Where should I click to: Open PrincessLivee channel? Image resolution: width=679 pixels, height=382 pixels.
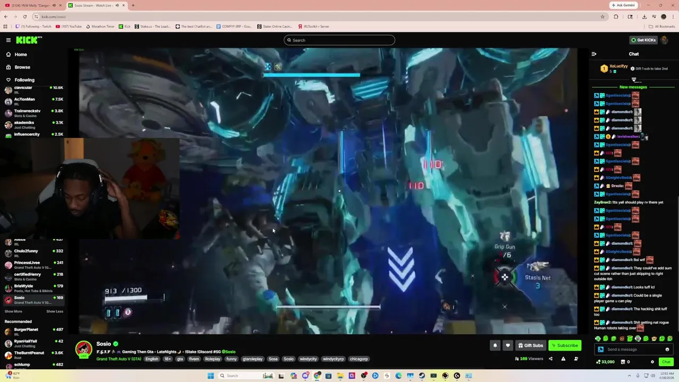(x=34, y=265)
